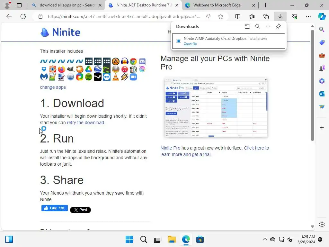
Task: Open the Favorites hub
Action: 252,16
